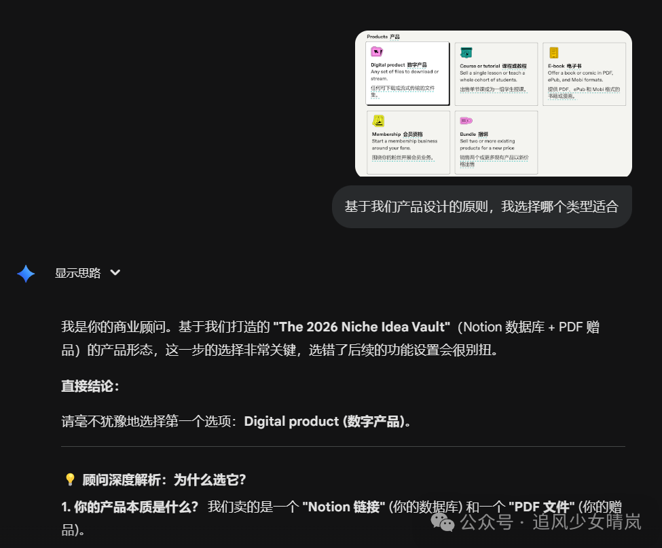Click the pink Bundle icon in image
This screenshot has height=548, width=662.
click(466, 121)
